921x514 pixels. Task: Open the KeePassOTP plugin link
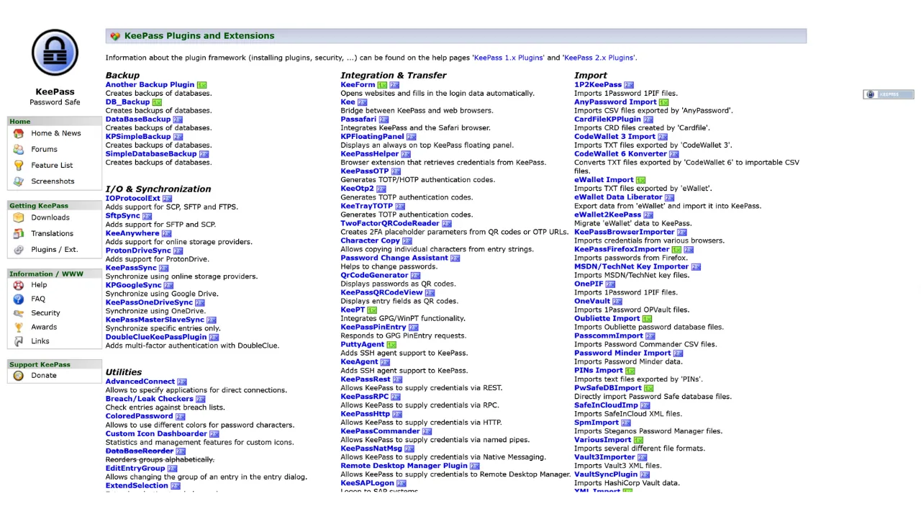click(x=364, y=171)
